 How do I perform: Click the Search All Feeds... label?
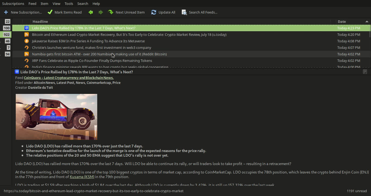click(x=203, y=12)
